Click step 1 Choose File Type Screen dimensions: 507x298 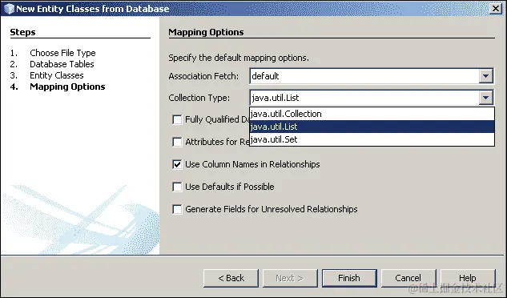(62, 53)
